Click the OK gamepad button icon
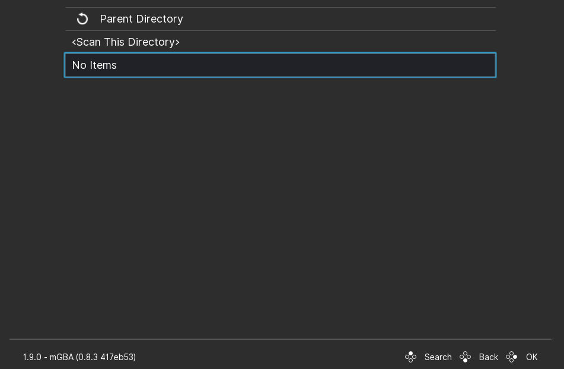The height and width of the screenshot is (369, 564). (x=512, y=357)
